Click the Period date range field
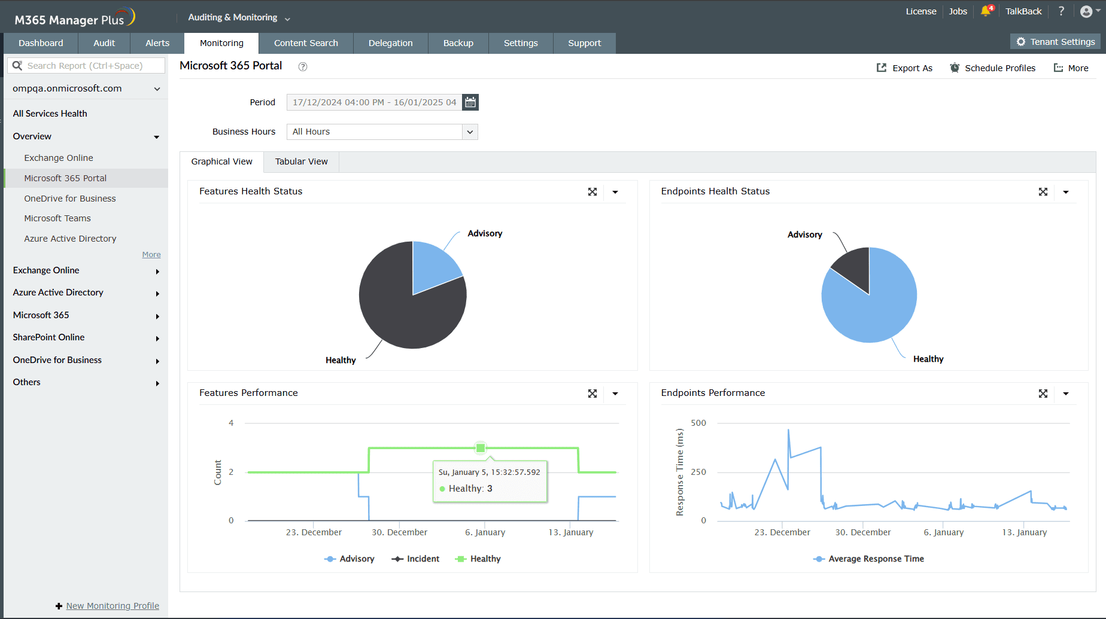1106x619 pixels. pyautogui.click(x=374, y=102)
